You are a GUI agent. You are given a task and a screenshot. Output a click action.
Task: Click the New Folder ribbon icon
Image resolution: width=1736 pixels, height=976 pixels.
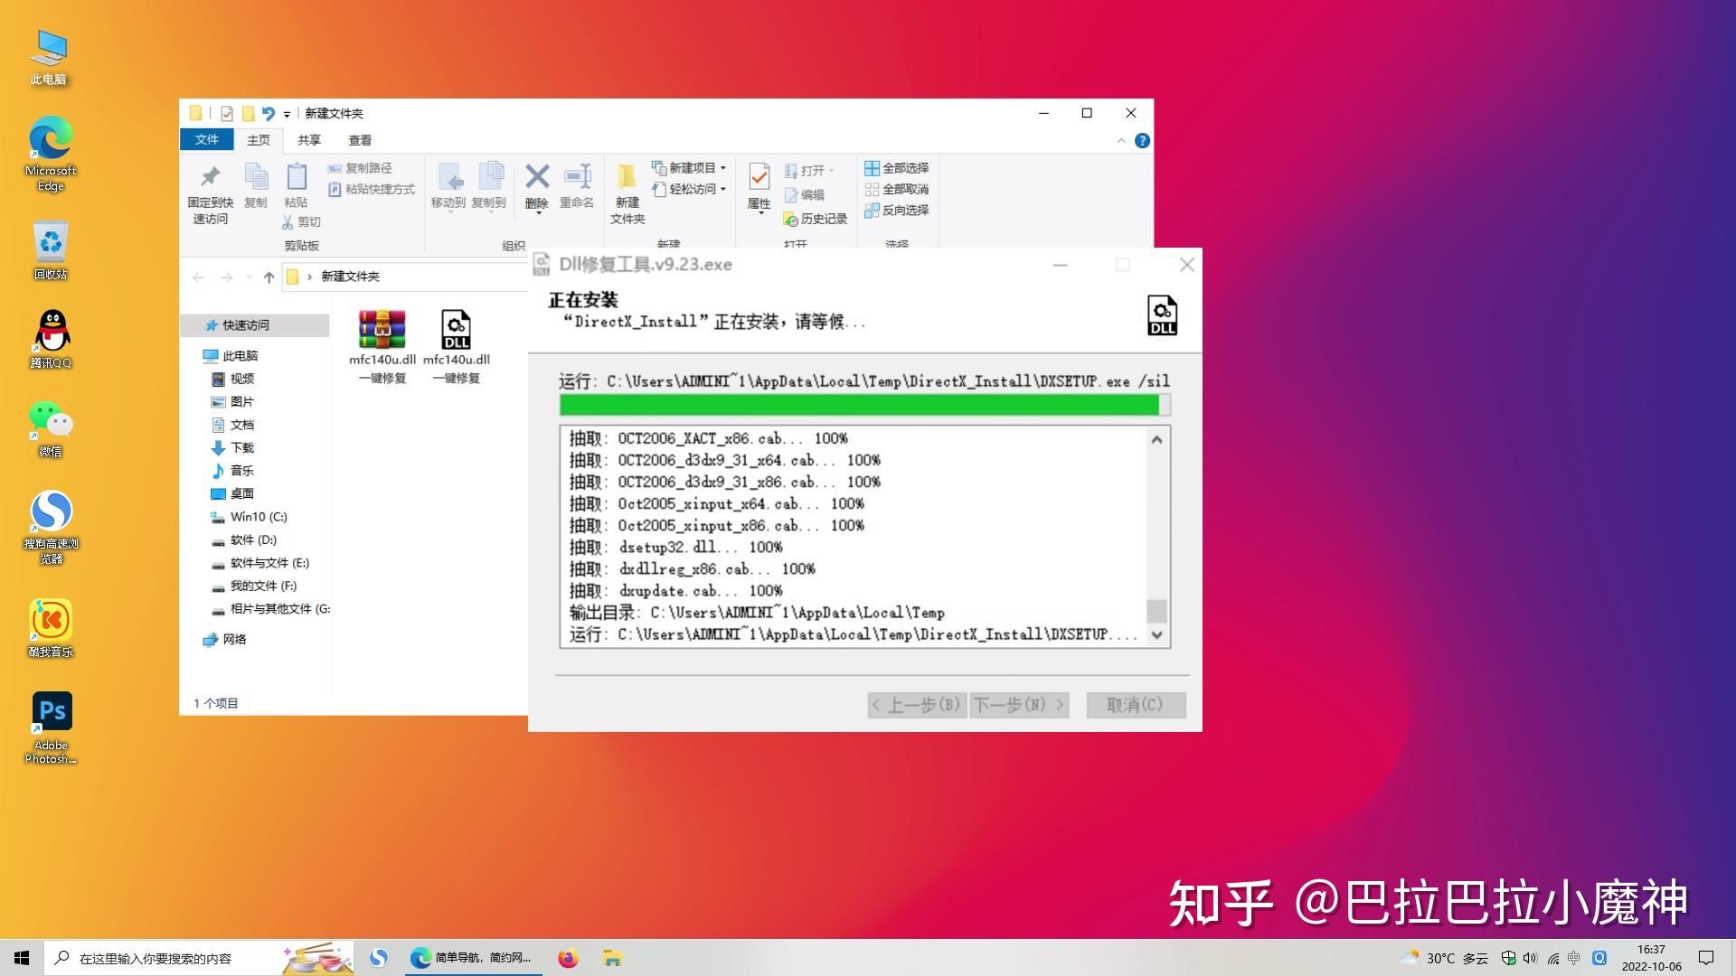[627, 178]
